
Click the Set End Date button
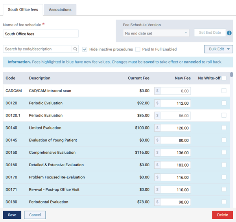[x=210, y=33]
